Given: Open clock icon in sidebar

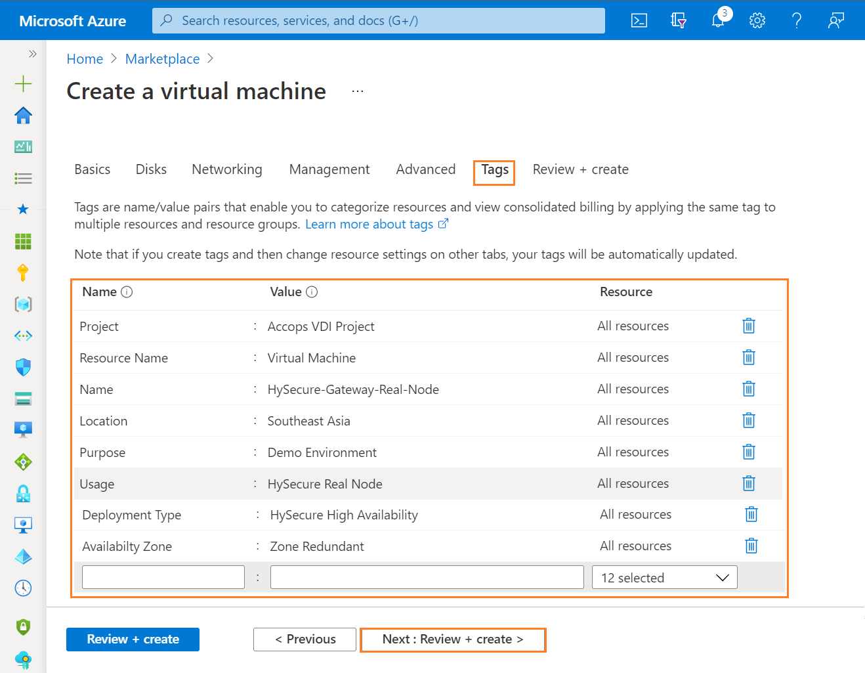Looking at the screenshot, I should tap(23, 588).
